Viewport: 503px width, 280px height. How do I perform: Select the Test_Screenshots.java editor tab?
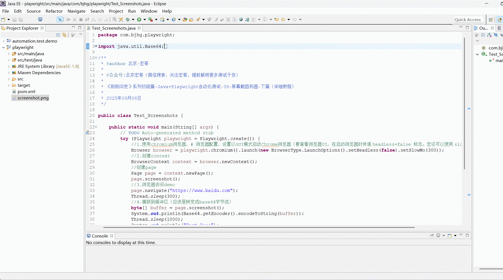click(x=114, y=28)
